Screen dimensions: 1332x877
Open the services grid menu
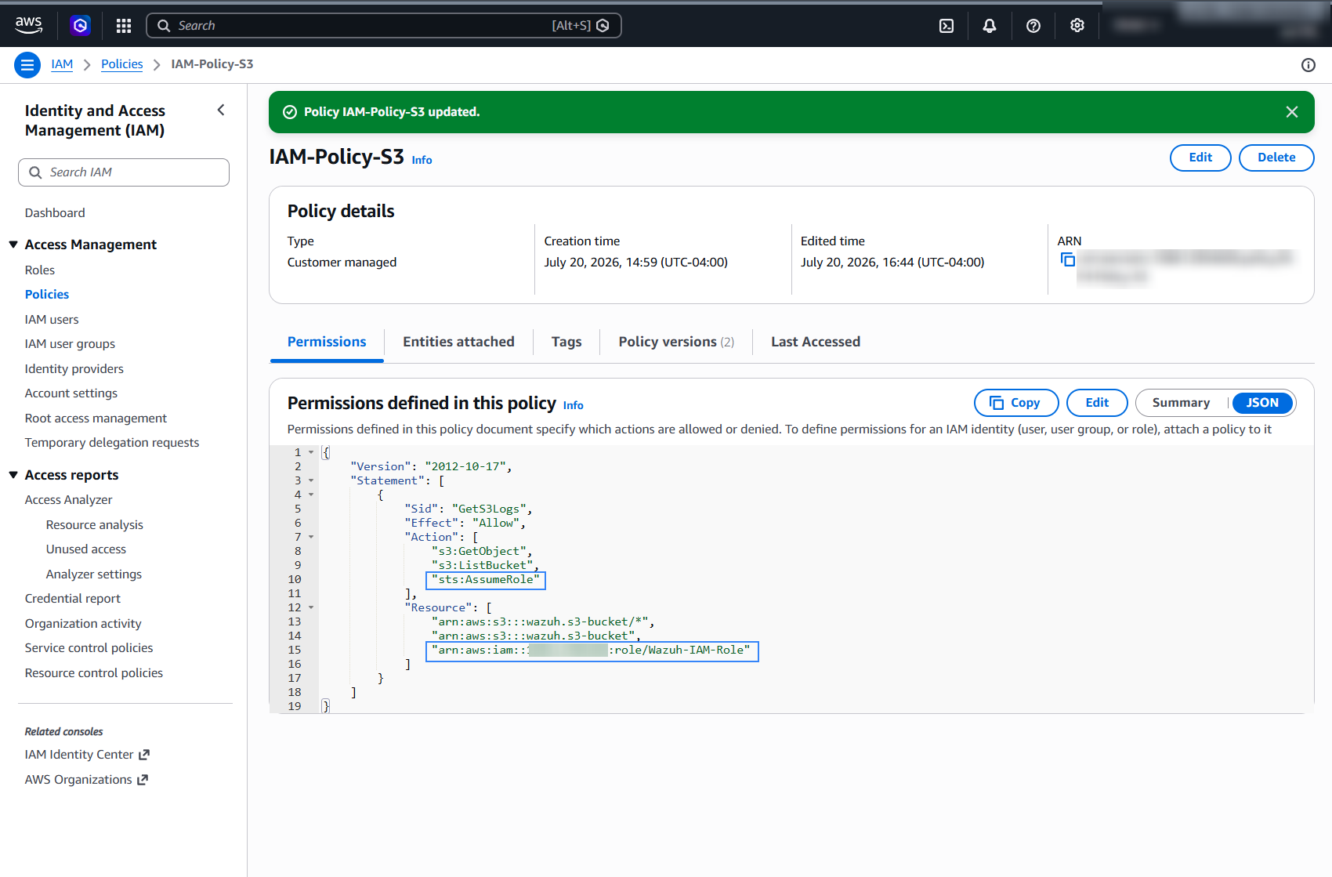pyautogui.click(x=124, y=26)
